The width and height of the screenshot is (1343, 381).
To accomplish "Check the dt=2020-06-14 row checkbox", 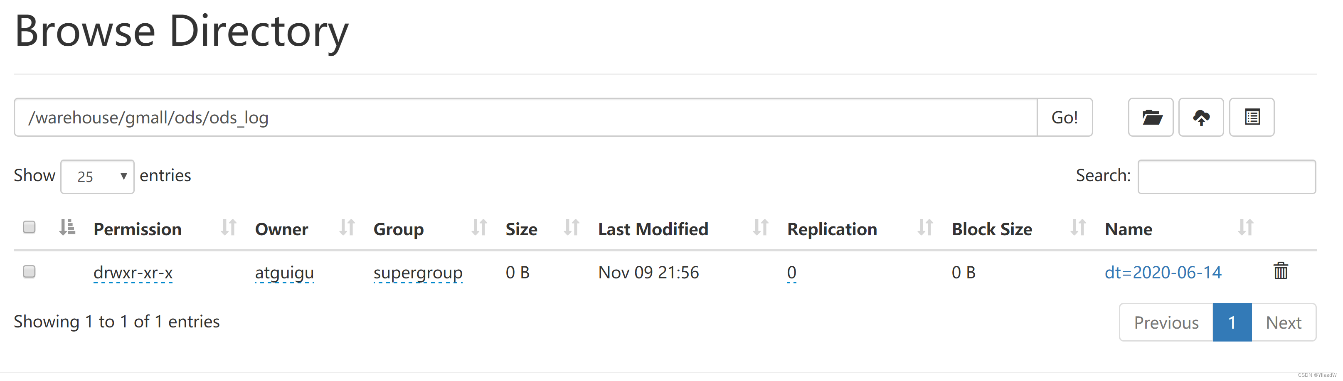I will coord(29,272).
